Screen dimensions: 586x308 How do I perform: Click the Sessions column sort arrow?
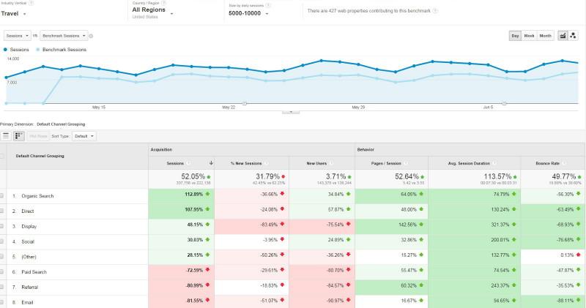212,162
